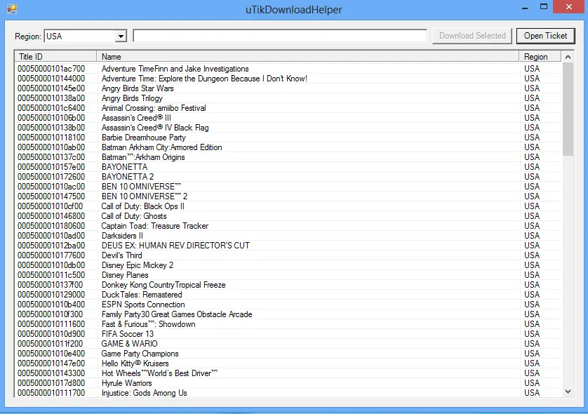Select the BEN 10 OMNIVERSE row
The height and width of the screenshot is (414, 588).
click(288, 187)
